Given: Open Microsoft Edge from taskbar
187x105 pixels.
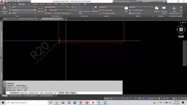Looking at the screenshot, I should tap(75, 102).
